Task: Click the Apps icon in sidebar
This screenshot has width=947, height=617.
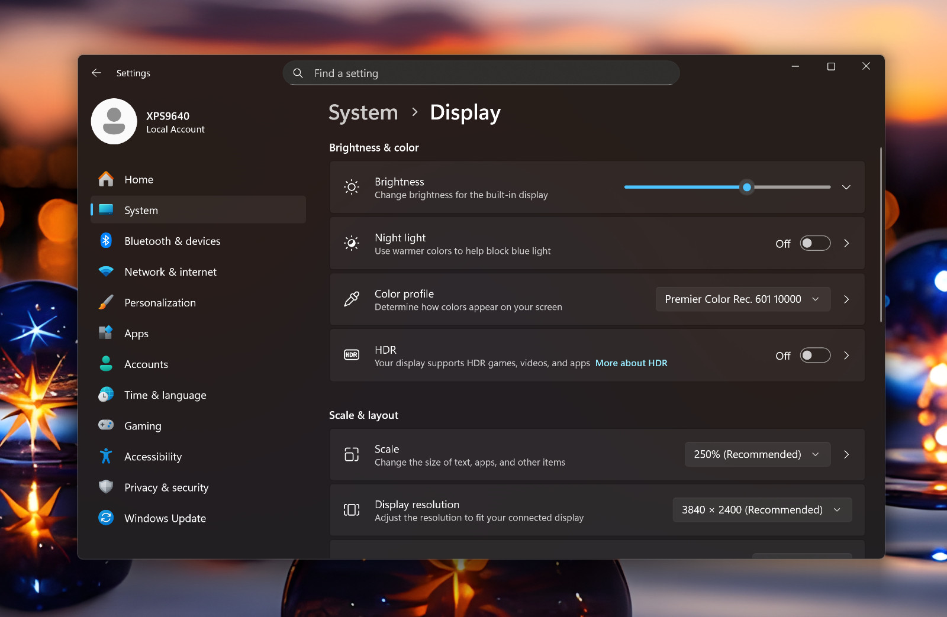Action: 106,333
